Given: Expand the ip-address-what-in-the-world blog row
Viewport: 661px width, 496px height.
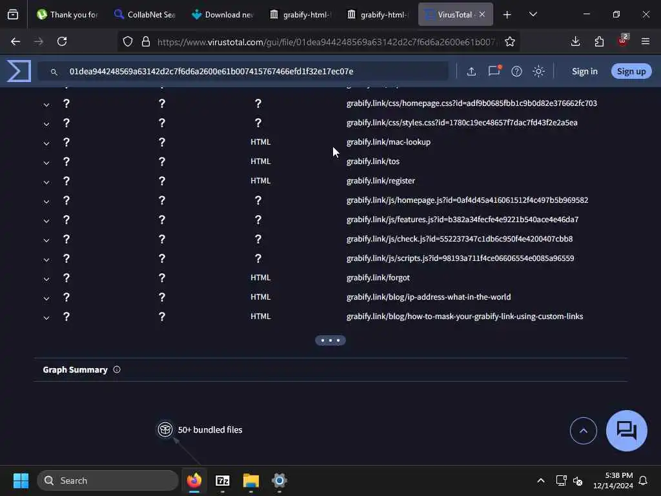Looking at the screenshot, I should tap(46, 298).
